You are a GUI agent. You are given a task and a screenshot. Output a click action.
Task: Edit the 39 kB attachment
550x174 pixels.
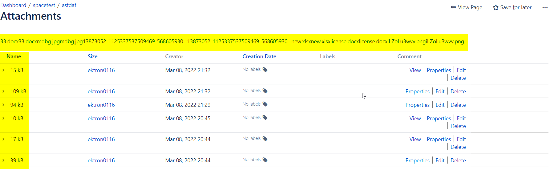440,160
